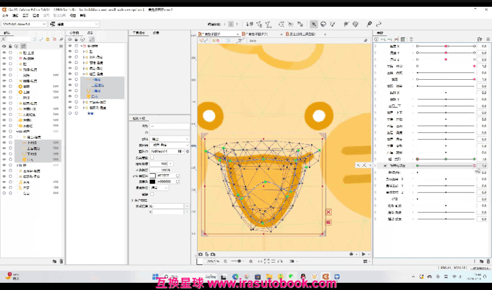Toggle visibility of 嘴巴 角度 deformer
492x290 pixels.
click(70, 74)
